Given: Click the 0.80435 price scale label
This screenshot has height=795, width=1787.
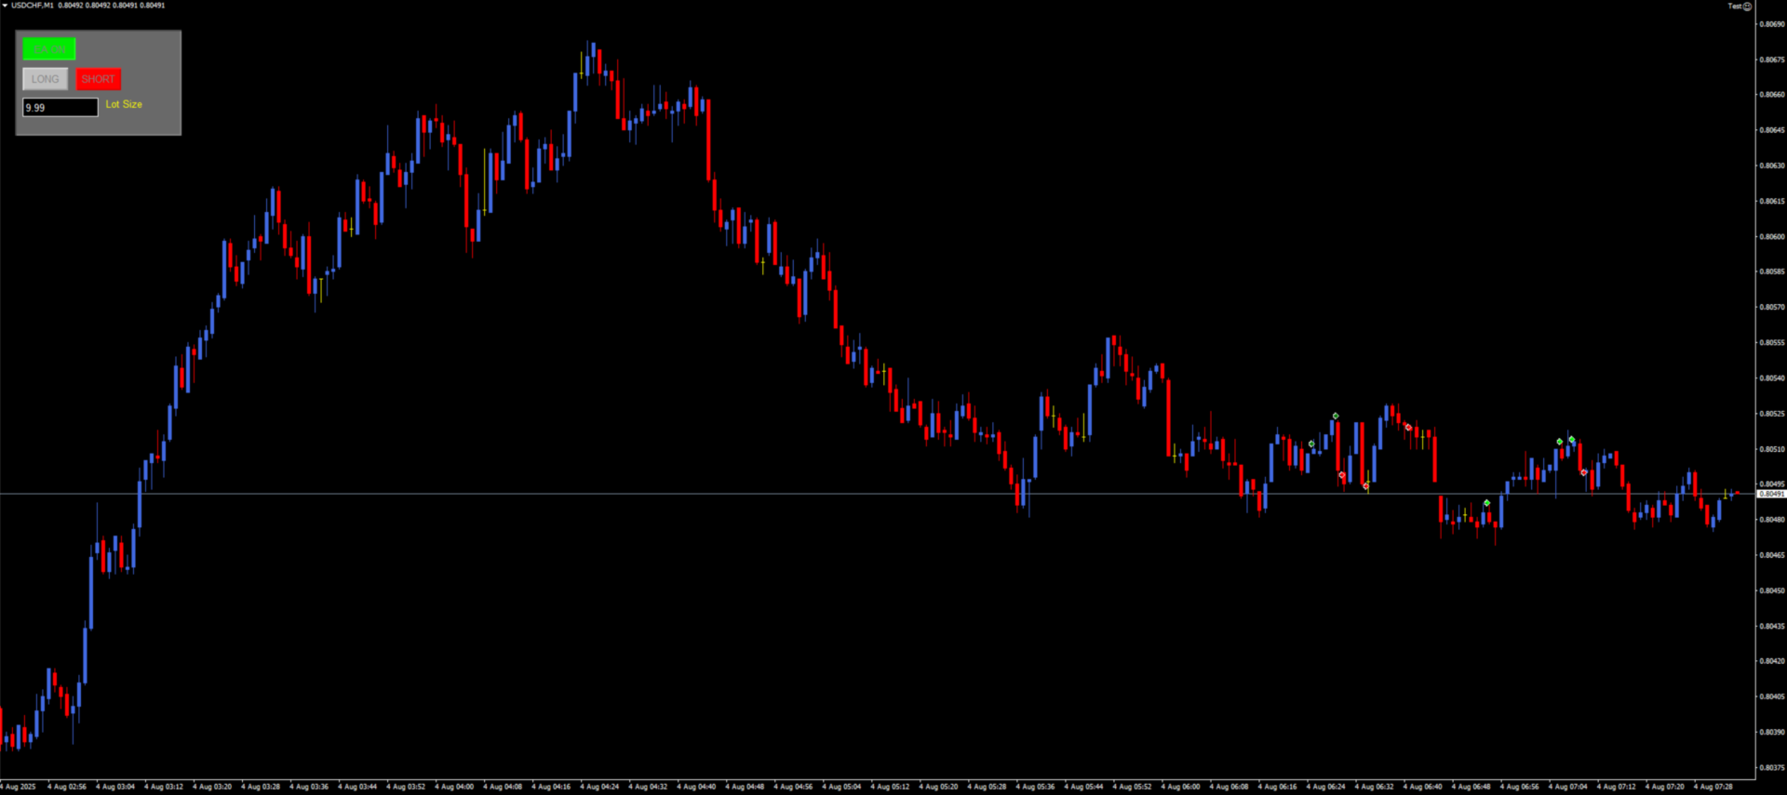Looking at the screenshot, I should 1771,626.
